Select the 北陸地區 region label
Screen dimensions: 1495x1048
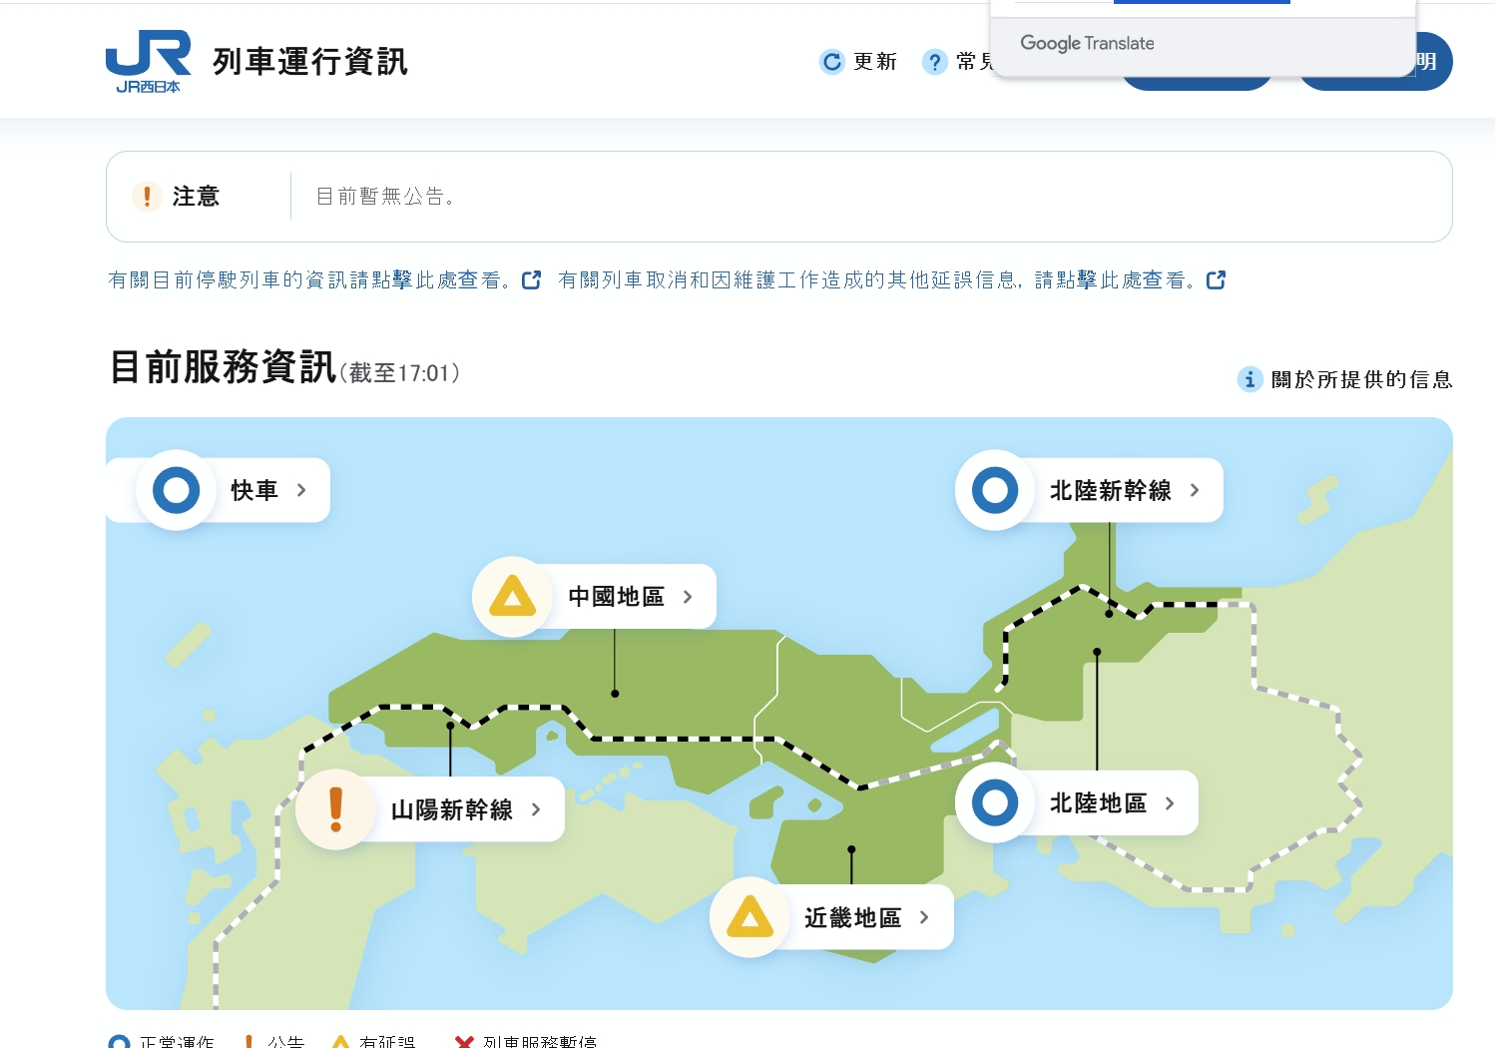tap(1099, 802)
